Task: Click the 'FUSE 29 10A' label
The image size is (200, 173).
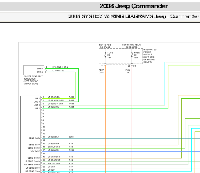Action: pyautogui.click(x=110, y=55)
